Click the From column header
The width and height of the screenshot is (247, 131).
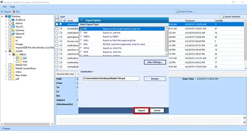point(70,21)
